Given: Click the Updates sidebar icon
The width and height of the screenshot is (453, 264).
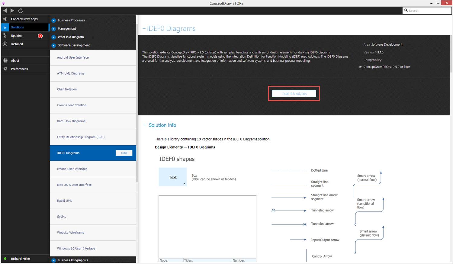Looking at the screenshot, I should click(x=5, y=36).
